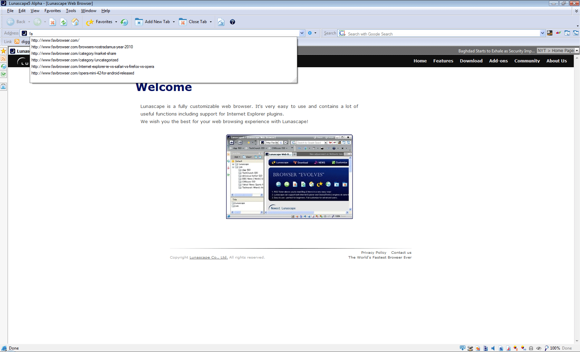Screen dimensions: 580x352
Task: Click the Reload page toolbar icon
Action: 64,22
